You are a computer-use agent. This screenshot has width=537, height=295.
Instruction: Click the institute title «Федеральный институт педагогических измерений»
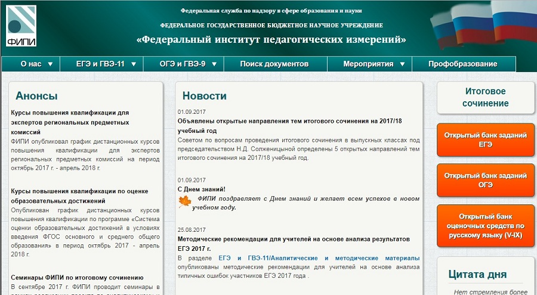pos(271,40)
